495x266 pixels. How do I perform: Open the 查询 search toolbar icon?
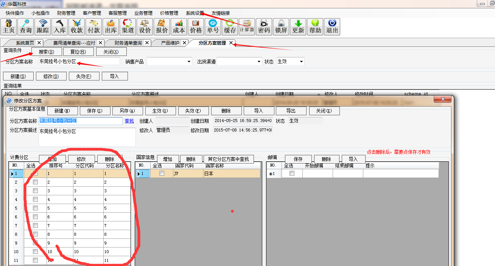pos(26,27)
